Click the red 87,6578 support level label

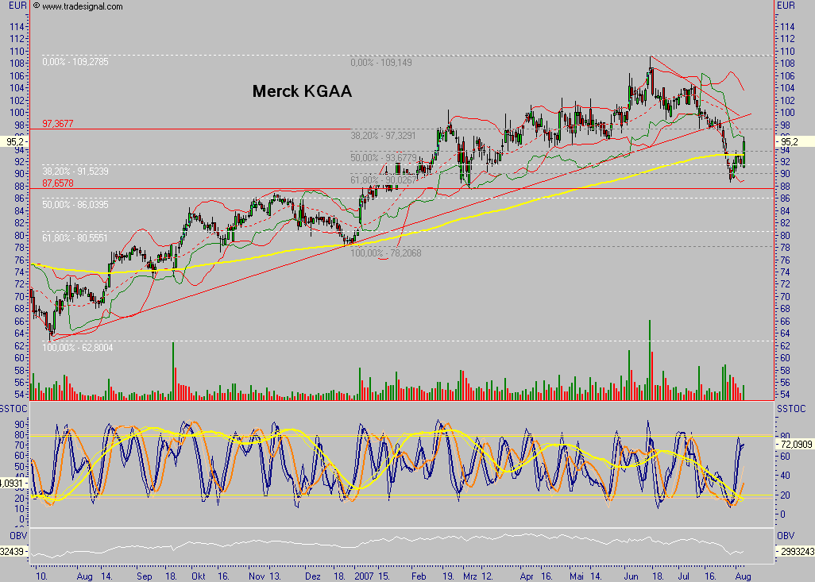pyautogui.click(x=58, y=183)
